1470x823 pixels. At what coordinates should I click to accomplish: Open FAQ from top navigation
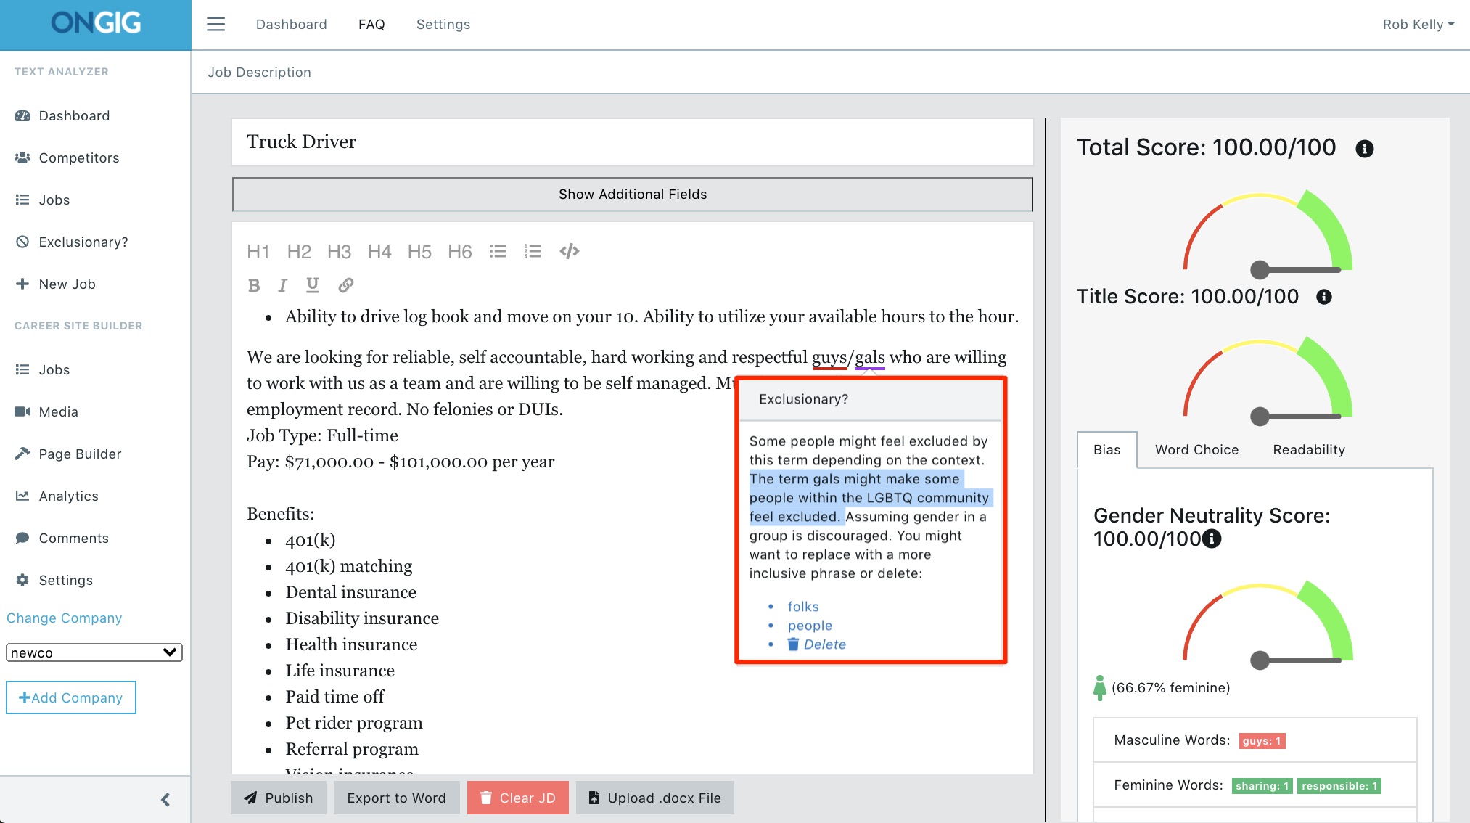(x=371, y=24)
